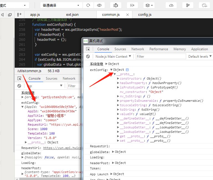Open the RequestUrl https://yun.api link
This screenshot has height=180, width=213.
click(x=62, y=148)
